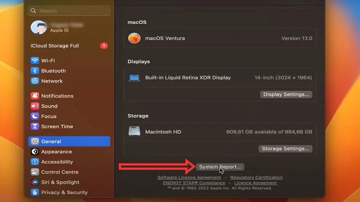Click 806,61 GB available storage text
The width and height of the screenshot is (360, 202).
[x=269, y=132]
